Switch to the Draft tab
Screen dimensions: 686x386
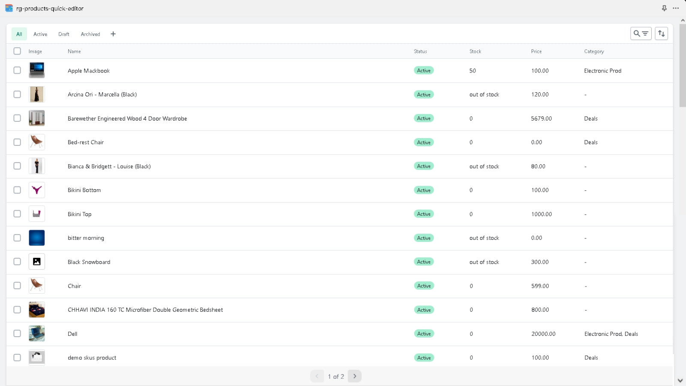pyautogui.click(x=63, y=34)
